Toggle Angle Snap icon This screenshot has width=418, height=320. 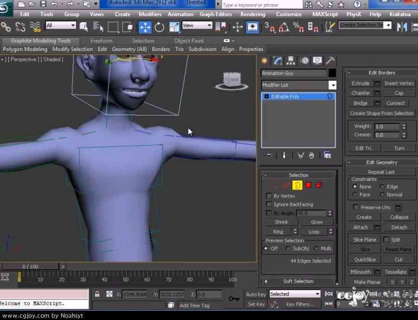(284, 27)
